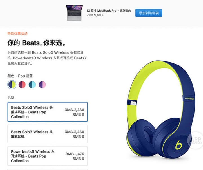Pick the blue and cyan Pop swatch
The width and height of the screenshot is (203, 170).
32,85
